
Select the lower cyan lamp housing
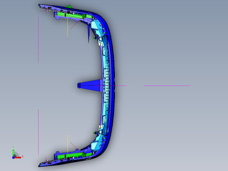pos(96,144)
